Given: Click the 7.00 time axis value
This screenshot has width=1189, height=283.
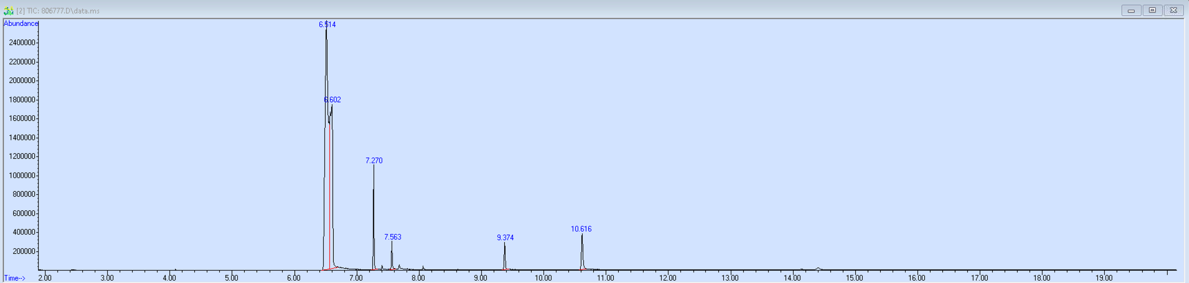Looking at the screenshot, I should 356,278.
